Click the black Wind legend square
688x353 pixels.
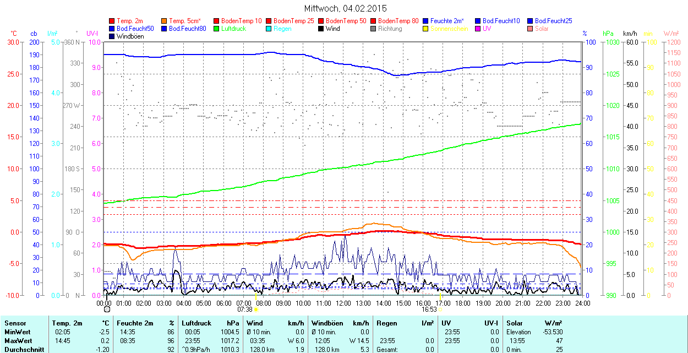(x=321, y=29)
